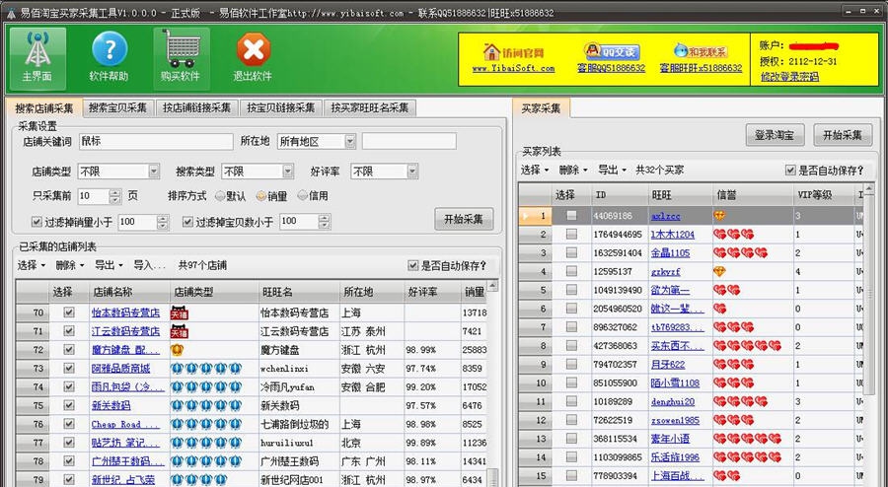Toggle store list 是否自动保存 checkbox
The height and width of the screenshot is (487, 888).
[412, 265]
